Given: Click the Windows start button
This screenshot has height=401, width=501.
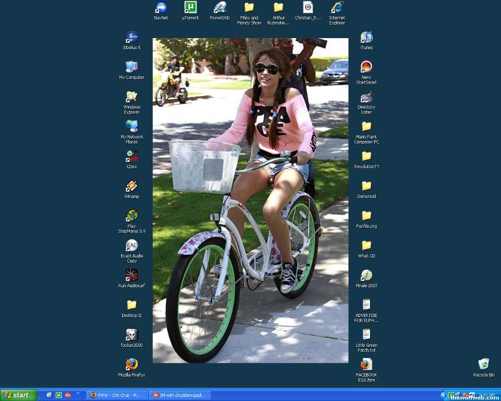Looking at the screenshot, I should [x=19, y=395].
